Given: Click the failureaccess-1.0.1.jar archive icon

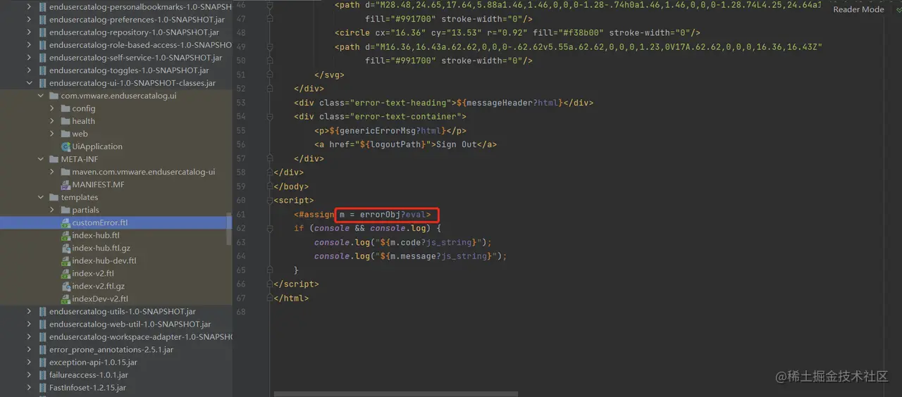Looking at the screenshot, I should pos(42,374).
